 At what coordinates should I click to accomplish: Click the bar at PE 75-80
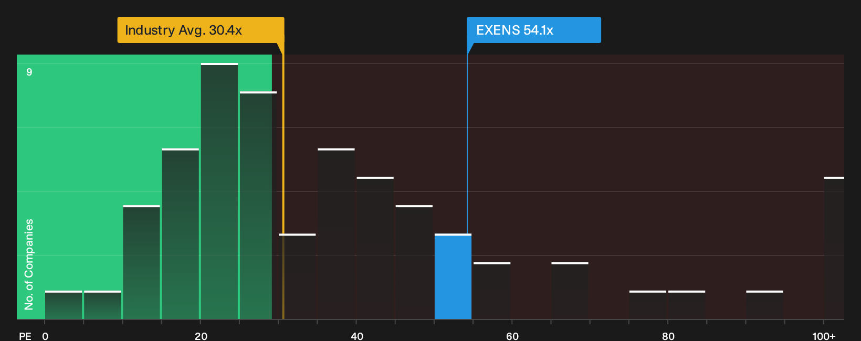(648, 305)
